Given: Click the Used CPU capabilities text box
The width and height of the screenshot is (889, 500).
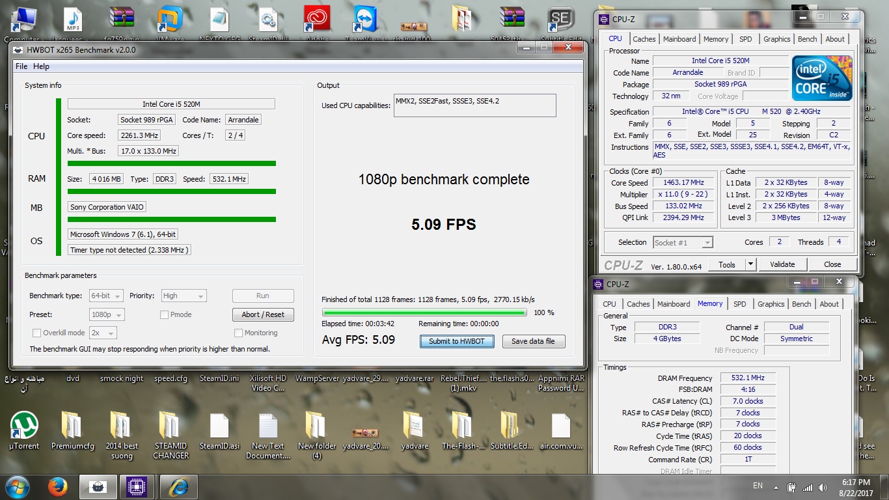Looking at the screenshot, I should pos(475,105).
